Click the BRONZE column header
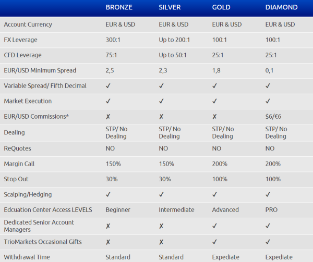 (x=119, y=7)
